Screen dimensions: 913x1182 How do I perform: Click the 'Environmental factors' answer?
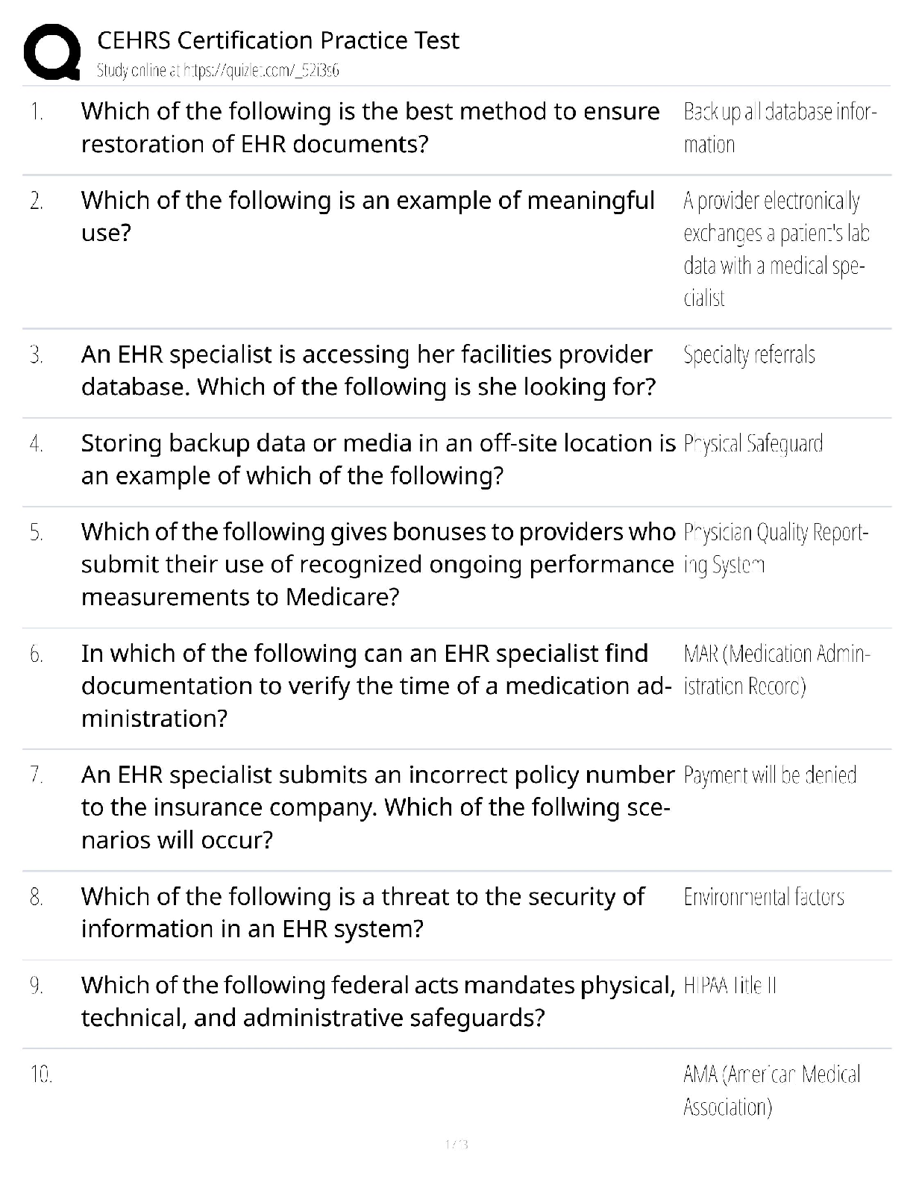pyautogui.click(x=763, y=897)
